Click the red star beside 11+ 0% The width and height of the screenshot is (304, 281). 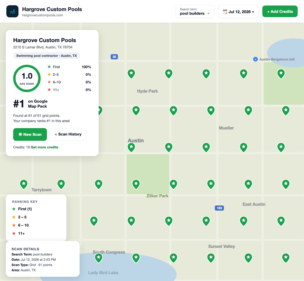coord(49,90)
